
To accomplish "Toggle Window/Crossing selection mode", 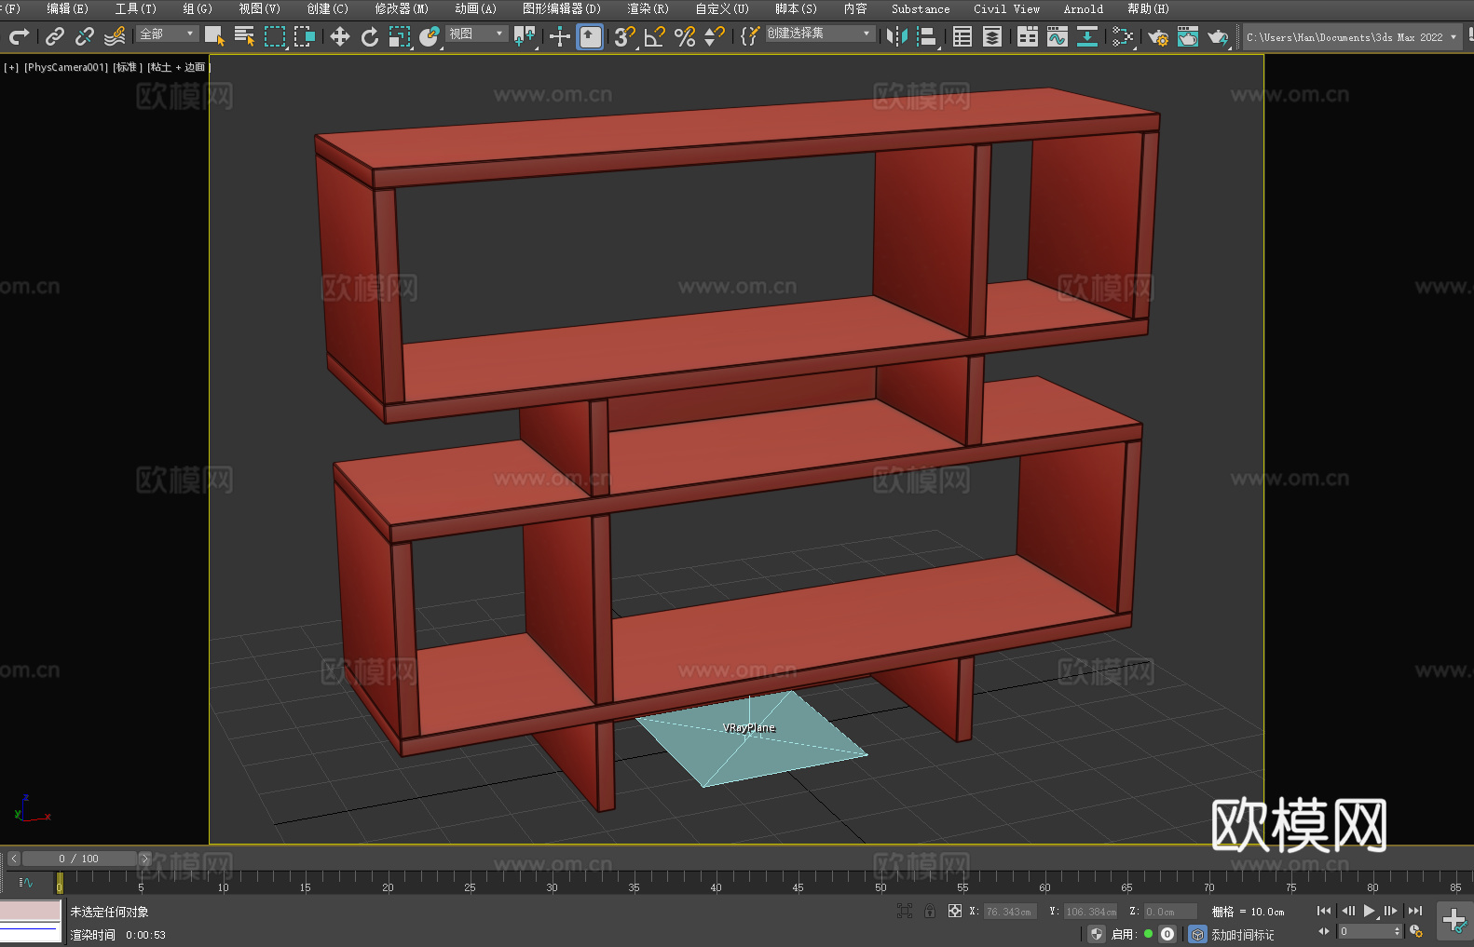I will pos(305,36).
